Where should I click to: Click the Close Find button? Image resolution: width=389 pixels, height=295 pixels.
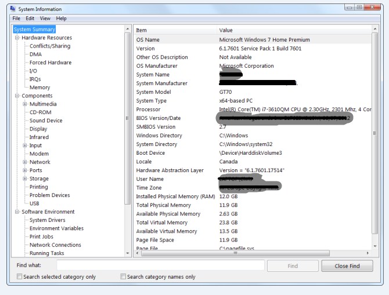coord(347,266)
